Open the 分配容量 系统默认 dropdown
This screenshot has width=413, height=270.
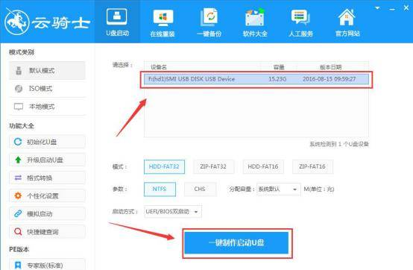[x=278, y=189]
